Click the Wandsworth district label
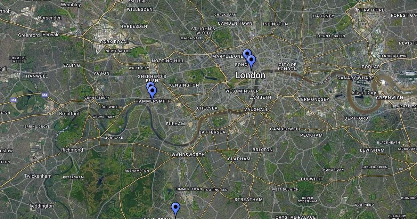The image size is (417, 219). pos(188,155)
